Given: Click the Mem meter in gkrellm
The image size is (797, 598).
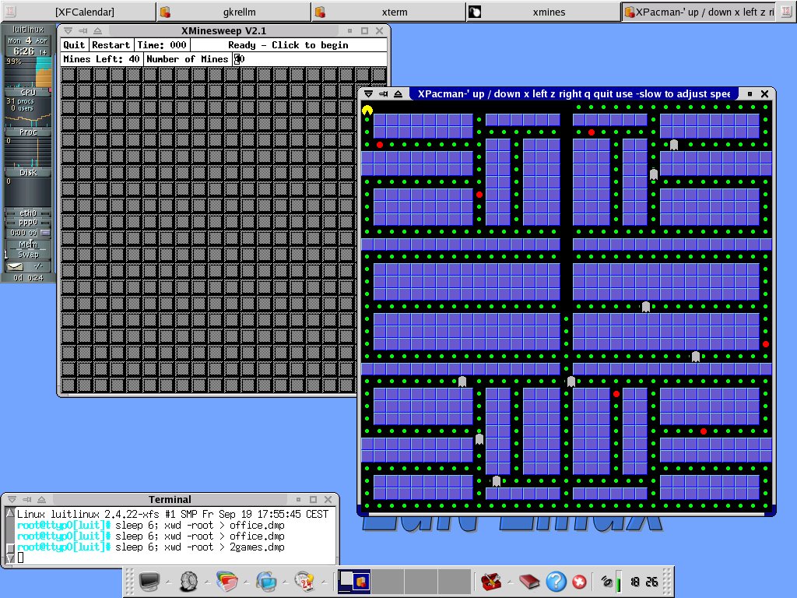Looking at the screenshot, I should [x=28, y=244].
